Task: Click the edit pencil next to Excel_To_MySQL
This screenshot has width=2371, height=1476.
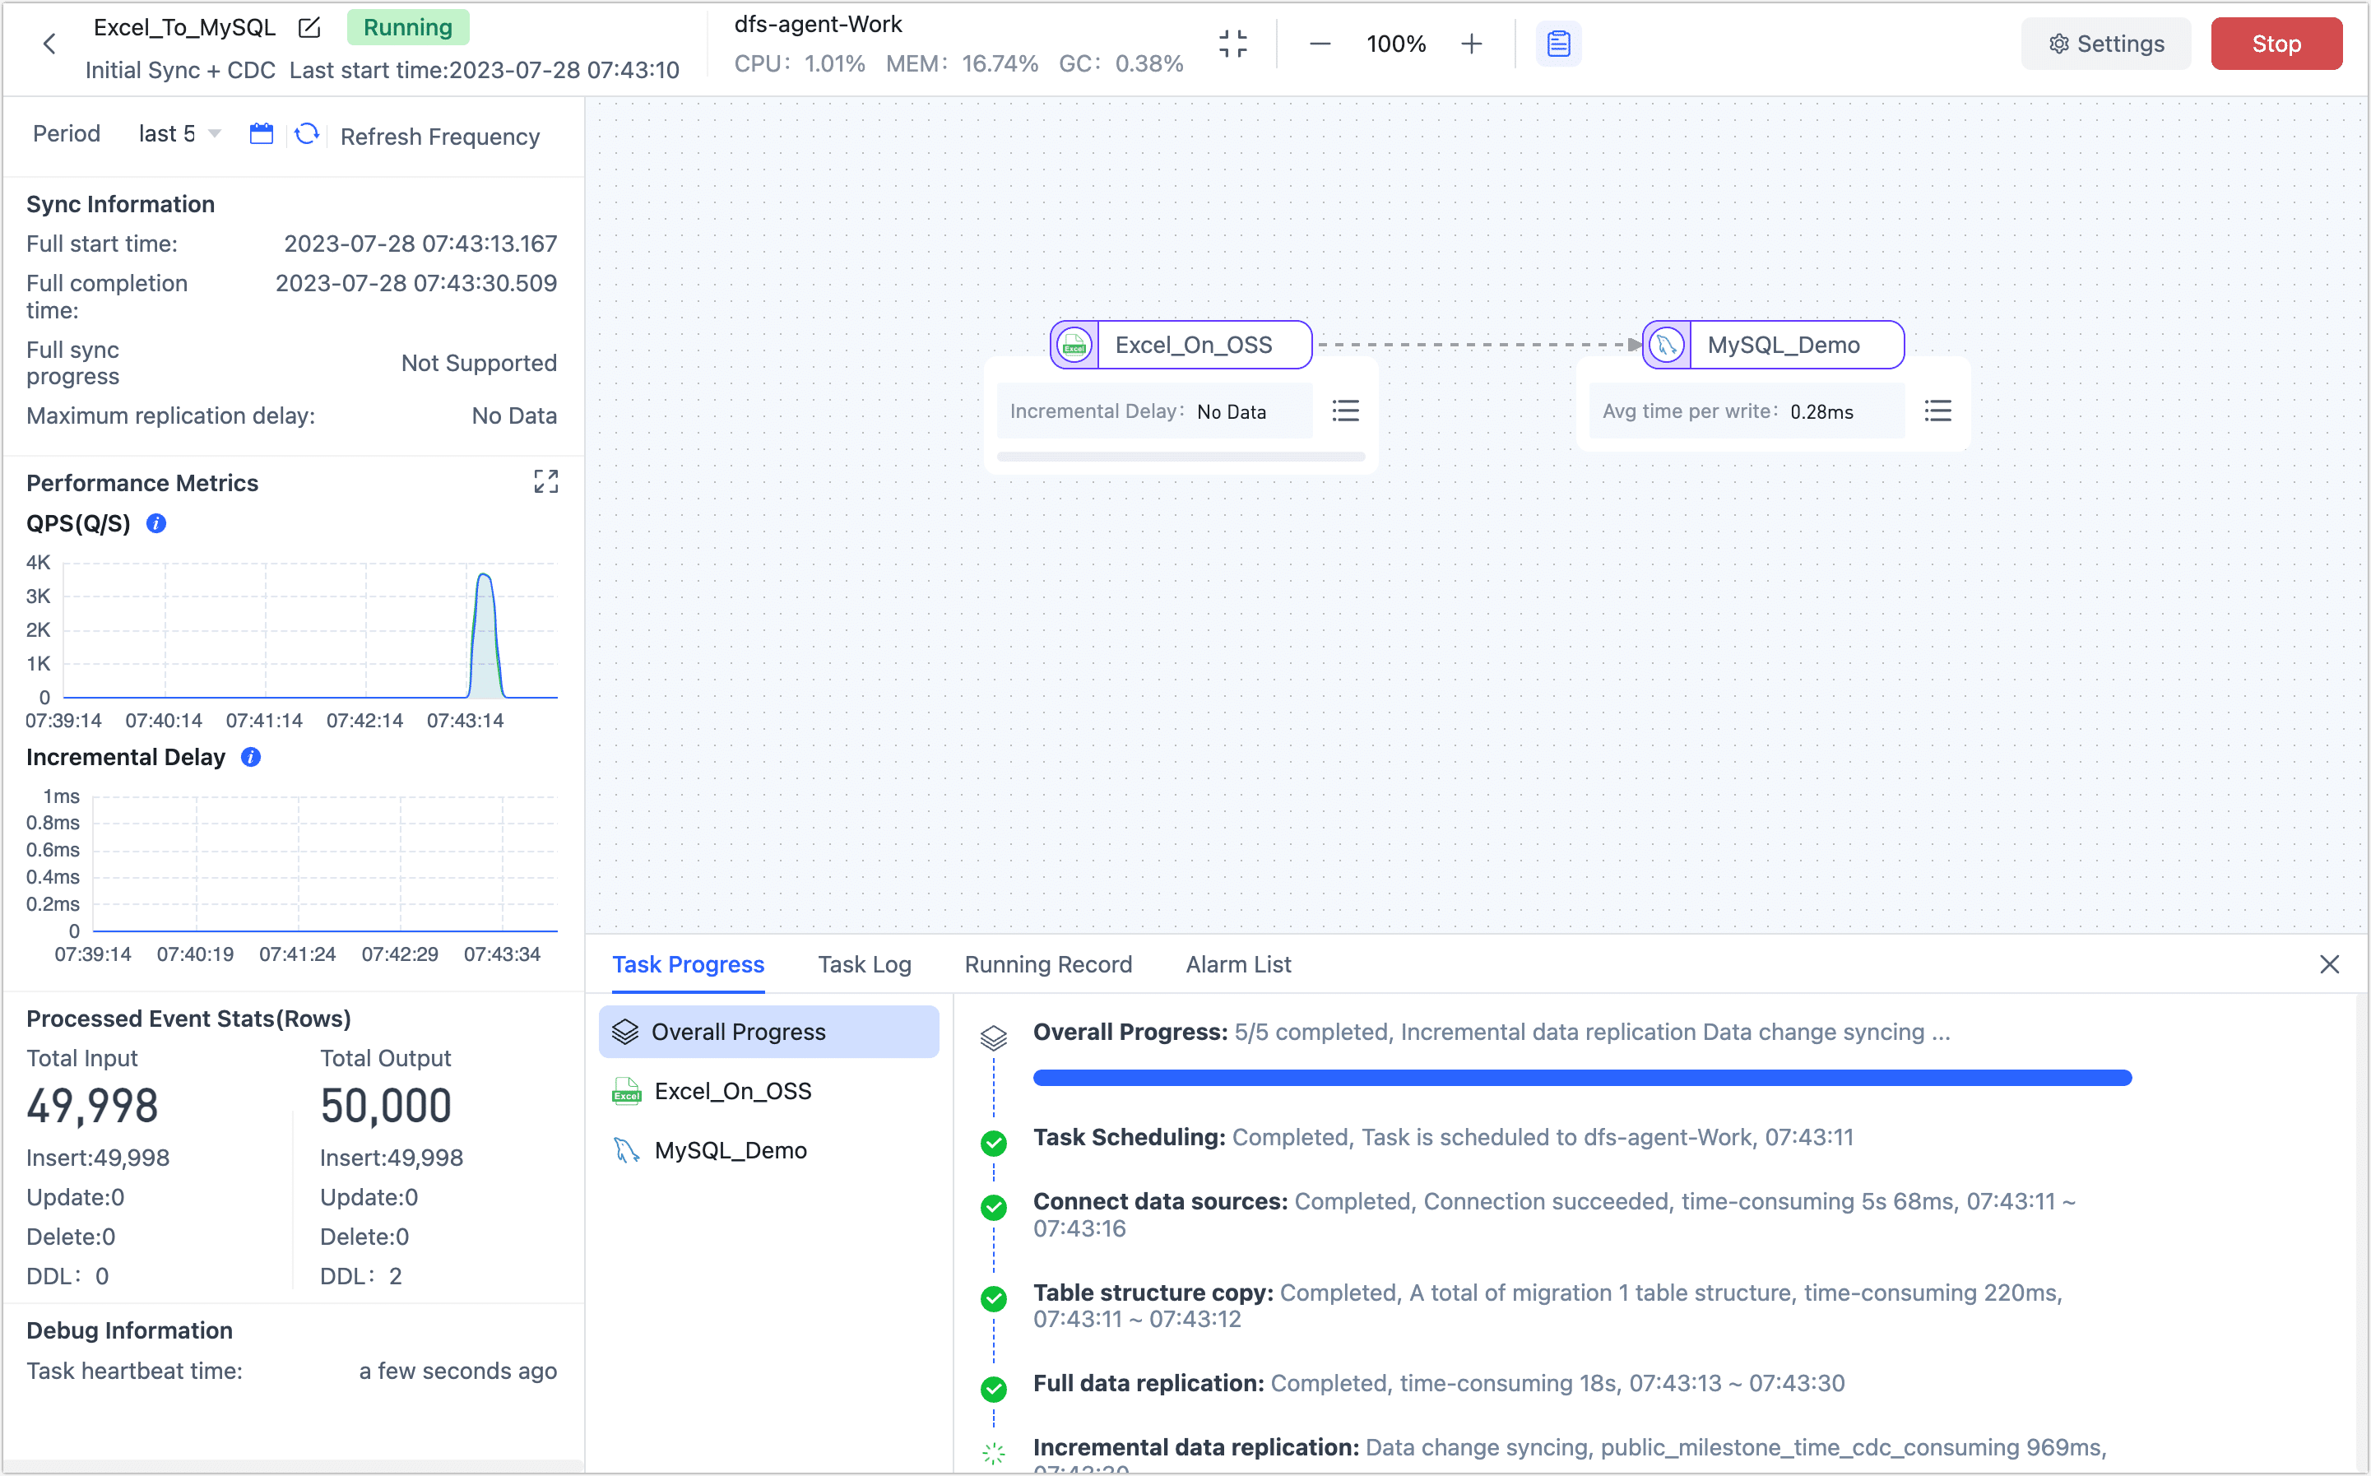Action: click(309, 27)
